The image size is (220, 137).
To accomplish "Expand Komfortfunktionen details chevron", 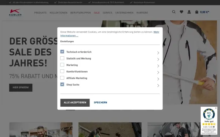I will pyautogui.click(x=158, y=72).
